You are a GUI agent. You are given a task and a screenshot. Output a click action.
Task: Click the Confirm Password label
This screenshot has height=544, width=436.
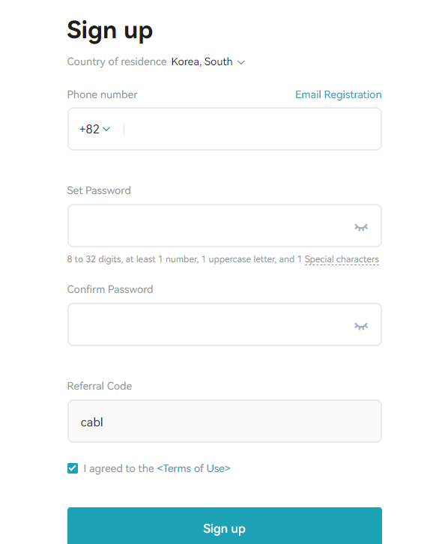(x=110, y=289)
